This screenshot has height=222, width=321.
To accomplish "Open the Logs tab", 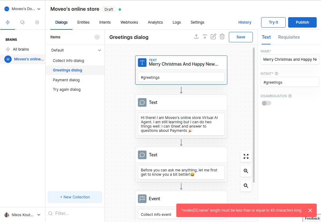I will click(177, 22).
